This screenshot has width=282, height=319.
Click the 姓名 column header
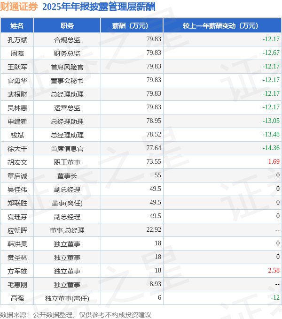(x=17, y=26)
